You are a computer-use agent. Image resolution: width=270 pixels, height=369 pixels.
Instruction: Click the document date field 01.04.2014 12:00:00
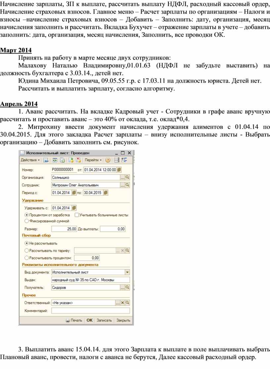pyautogui.click(x=100, y=170)
